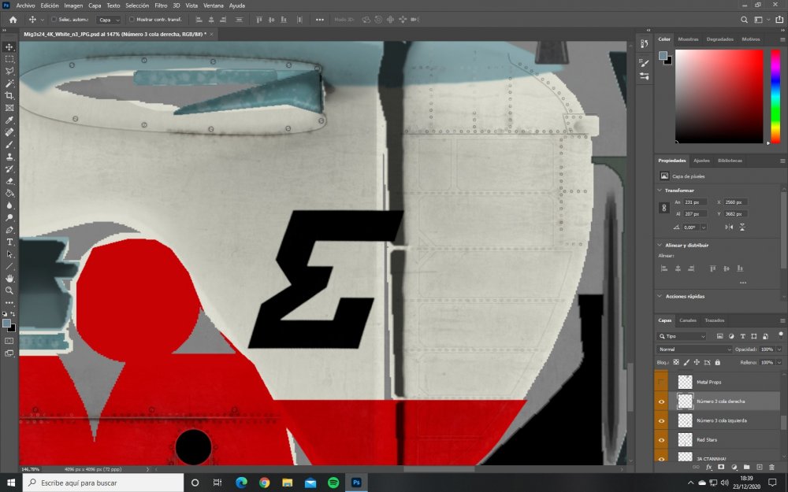788x492 pixels.
Task: Delete layer using the trash icon
Action: [x=771, y=467]
